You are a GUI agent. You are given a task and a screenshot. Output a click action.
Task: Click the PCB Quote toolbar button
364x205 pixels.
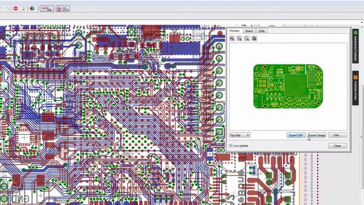[63, 9]
